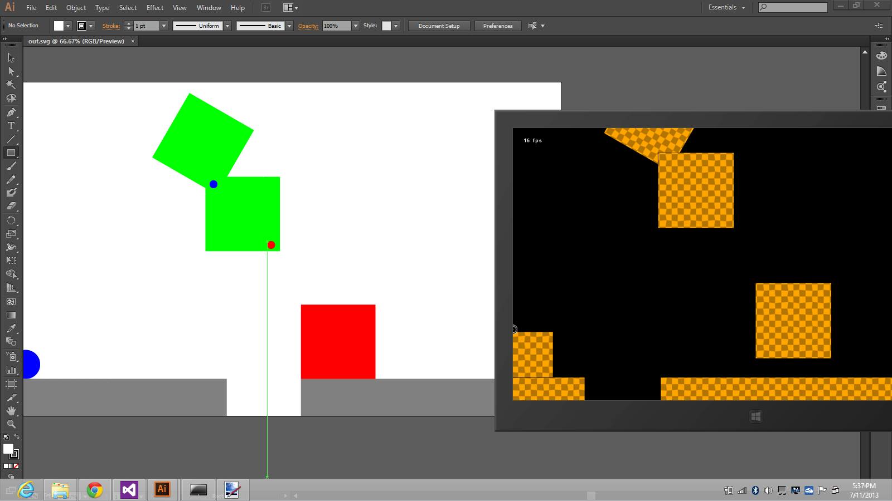This screenshot has height=501, width=892.
Task: Click the fill color swatch in toolbox
Action: [x=8, y=449]
